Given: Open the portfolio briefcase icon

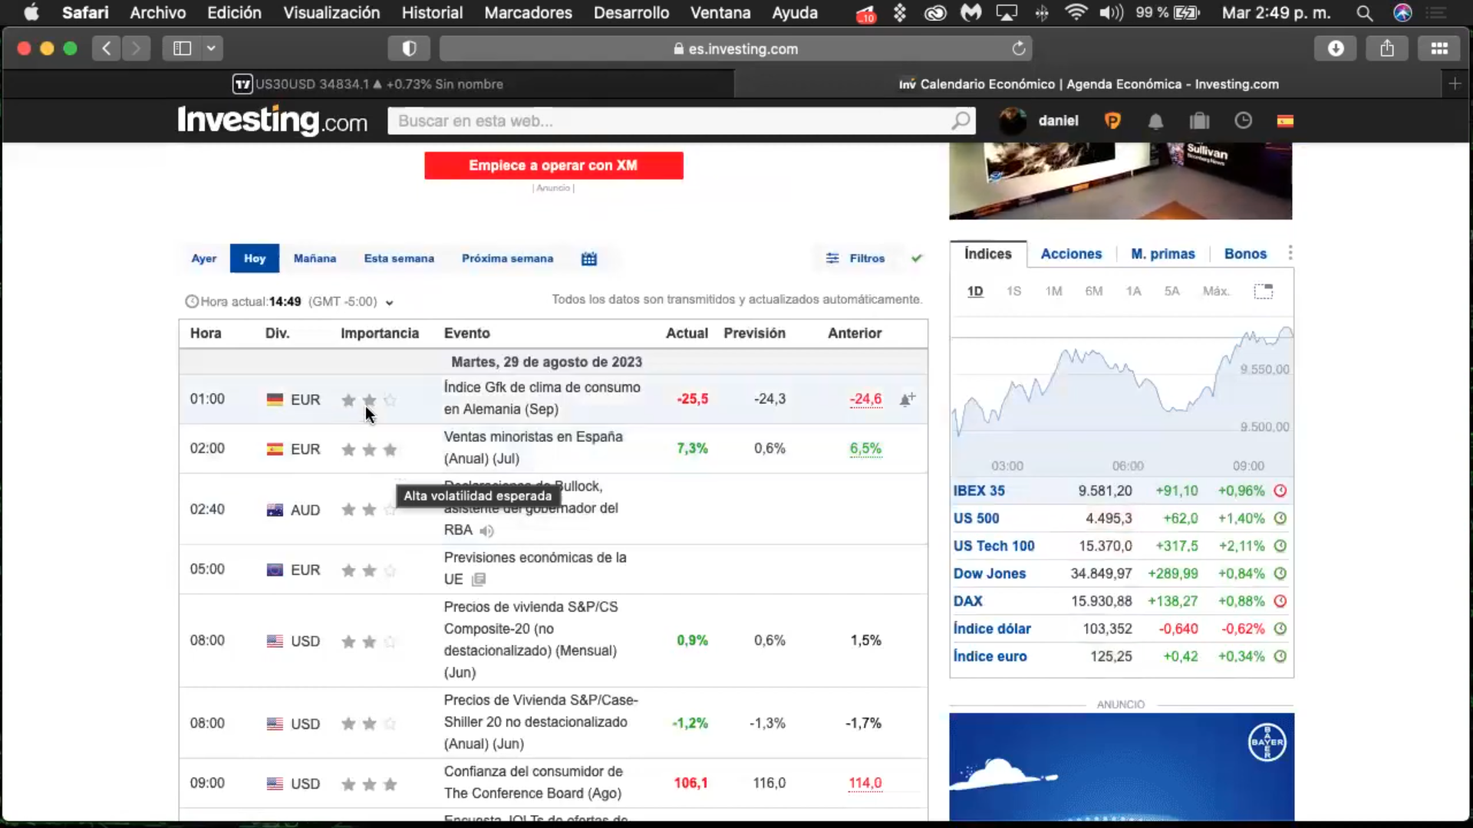Looking at the screenshot, I should pyautogui.click(x=1199, y=121).
